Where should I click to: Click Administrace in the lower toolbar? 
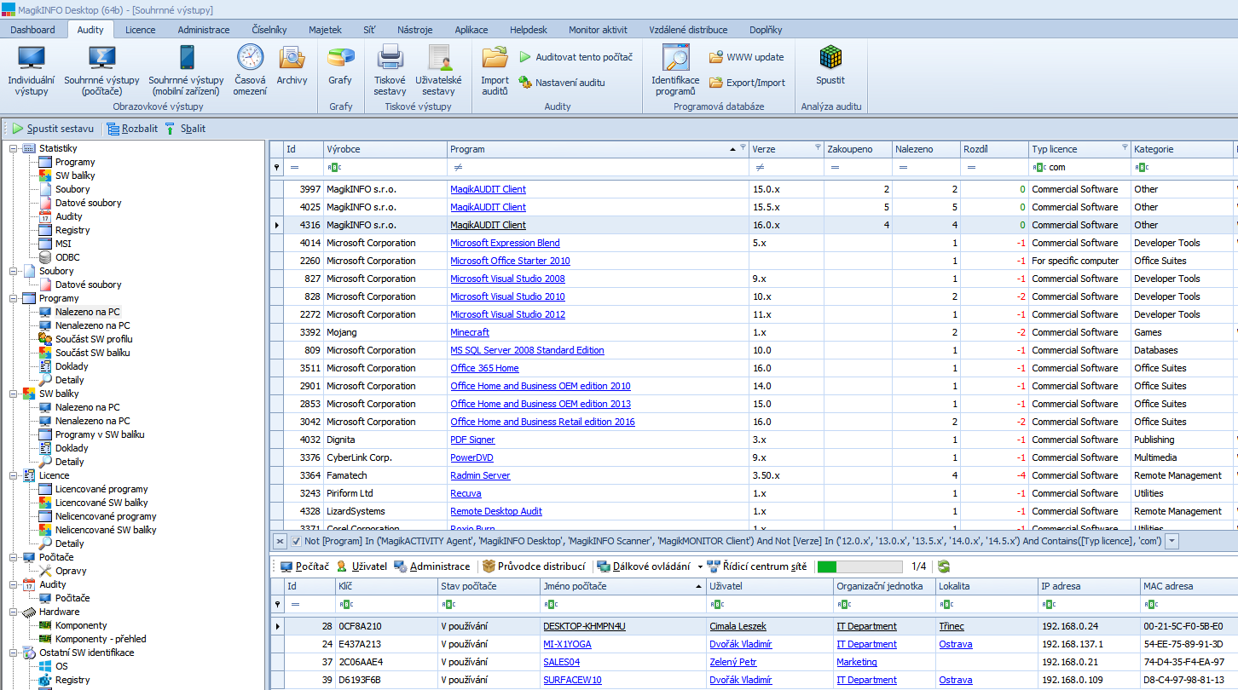click(431, 566)
